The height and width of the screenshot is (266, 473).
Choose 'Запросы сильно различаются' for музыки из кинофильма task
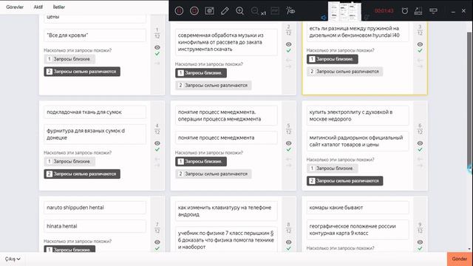click(214, 86)
